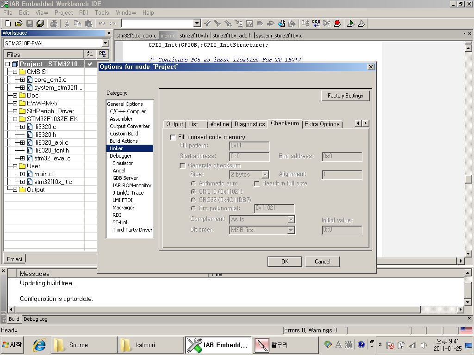Click the network signal tray icon
This screenshot has width=474, height=355.
pos(412,345)
